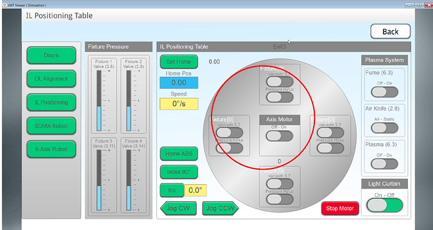
Task: Toggle the Fume (6.3) switch
Action: [385, 92]
